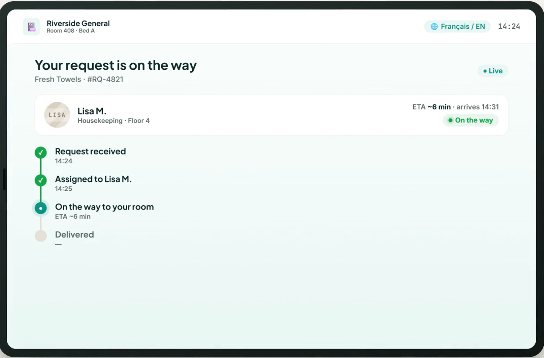Click 'ETA ~6 min · arrives 14:31' text
The image size is (544, 358).
pyautogui.click(x=455, y=107)
